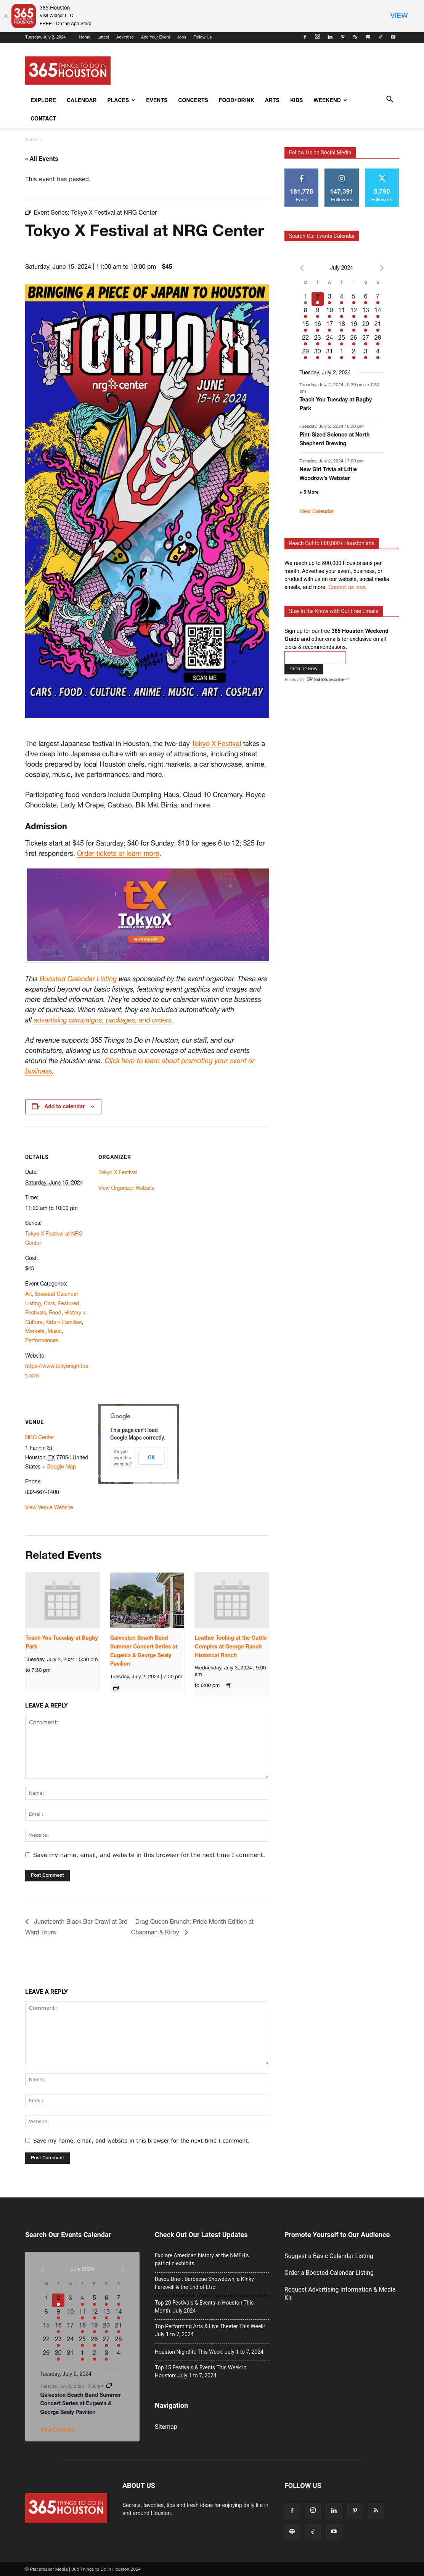The width and height of the screenshot is (424, 2576).
Task: Check Save my name box in reply form before footer
Action: 28,2140
